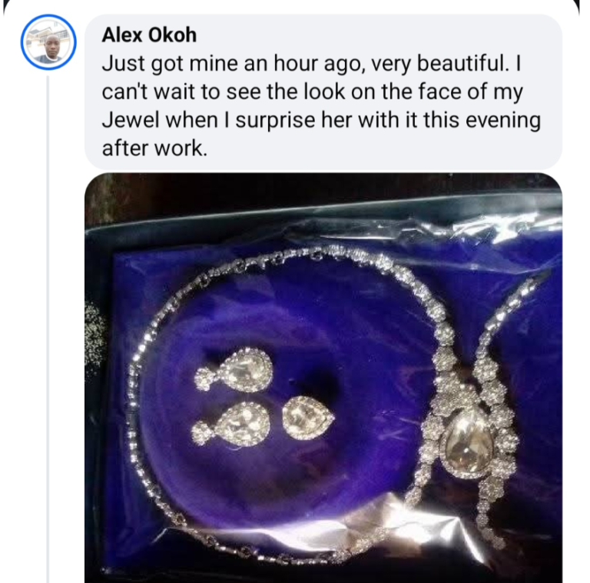Tap the lower-left drop earring in the photo
This screenshot has width=590, height=583.
click(230, 423)
